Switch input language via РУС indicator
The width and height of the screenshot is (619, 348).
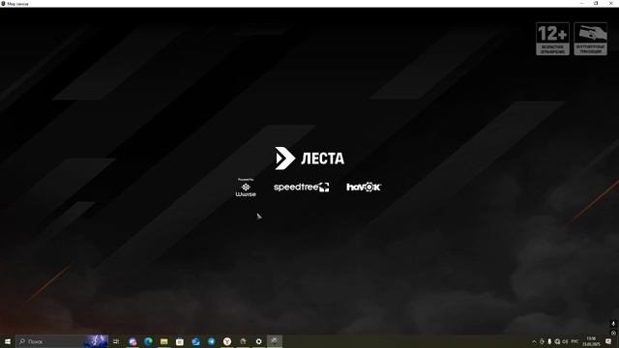[x=575, y=341]
